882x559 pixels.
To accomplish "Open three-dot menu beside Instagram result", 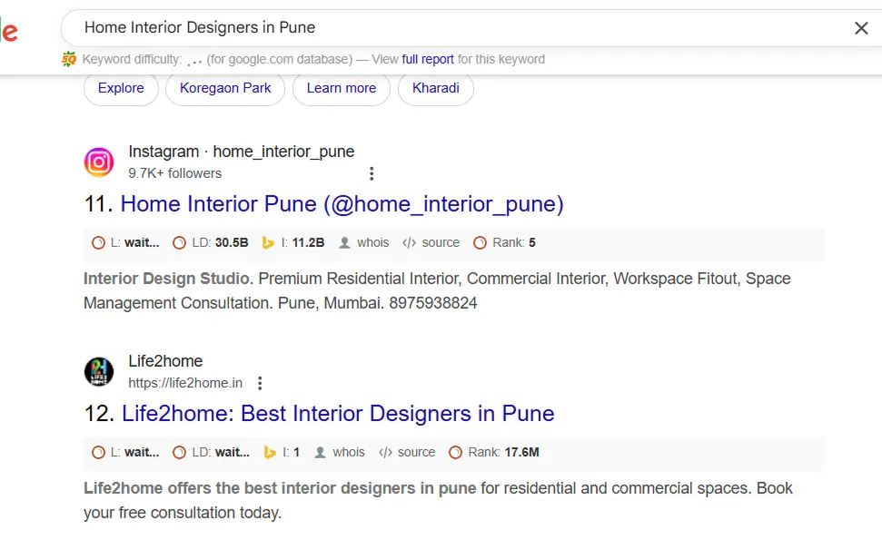I will (x=372, y=173).
